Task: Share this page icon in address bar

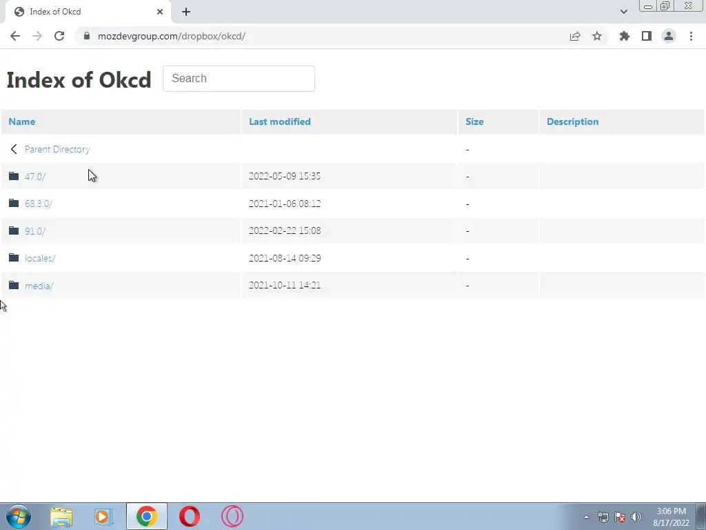Action: point(575,36)
